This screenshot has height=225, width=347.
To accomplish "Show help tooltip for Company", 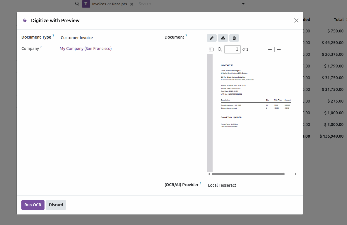I will (41, 47).
